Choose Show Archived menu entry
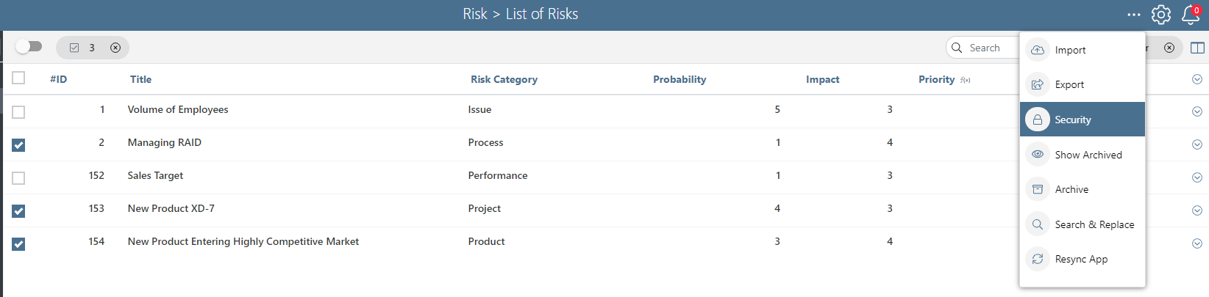Viewport: 1209px width, 297px height. (x=1083, y=155)
